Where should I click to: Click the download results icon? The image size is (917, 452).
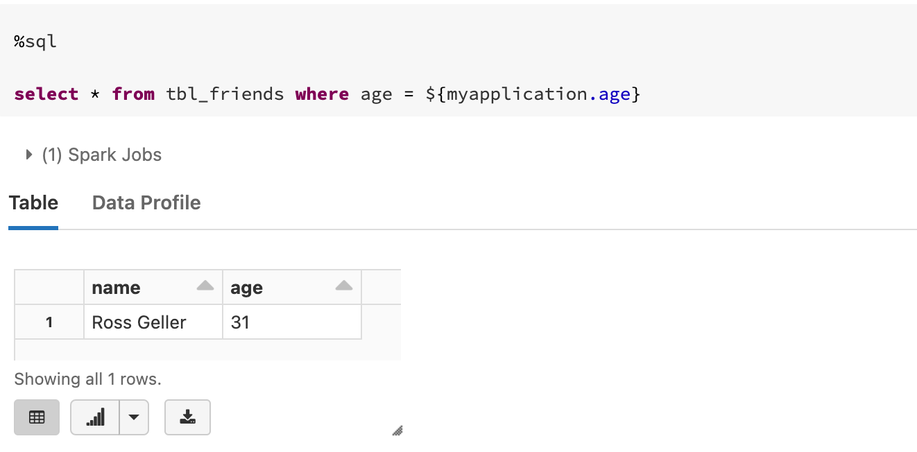(187, 417)
